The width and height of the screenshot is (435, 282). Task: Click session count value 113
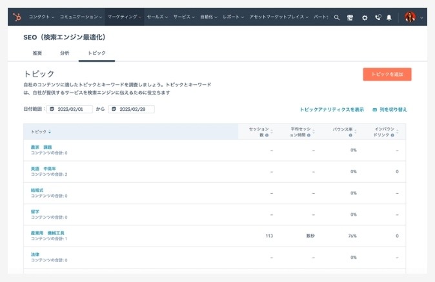pos(269,236)
